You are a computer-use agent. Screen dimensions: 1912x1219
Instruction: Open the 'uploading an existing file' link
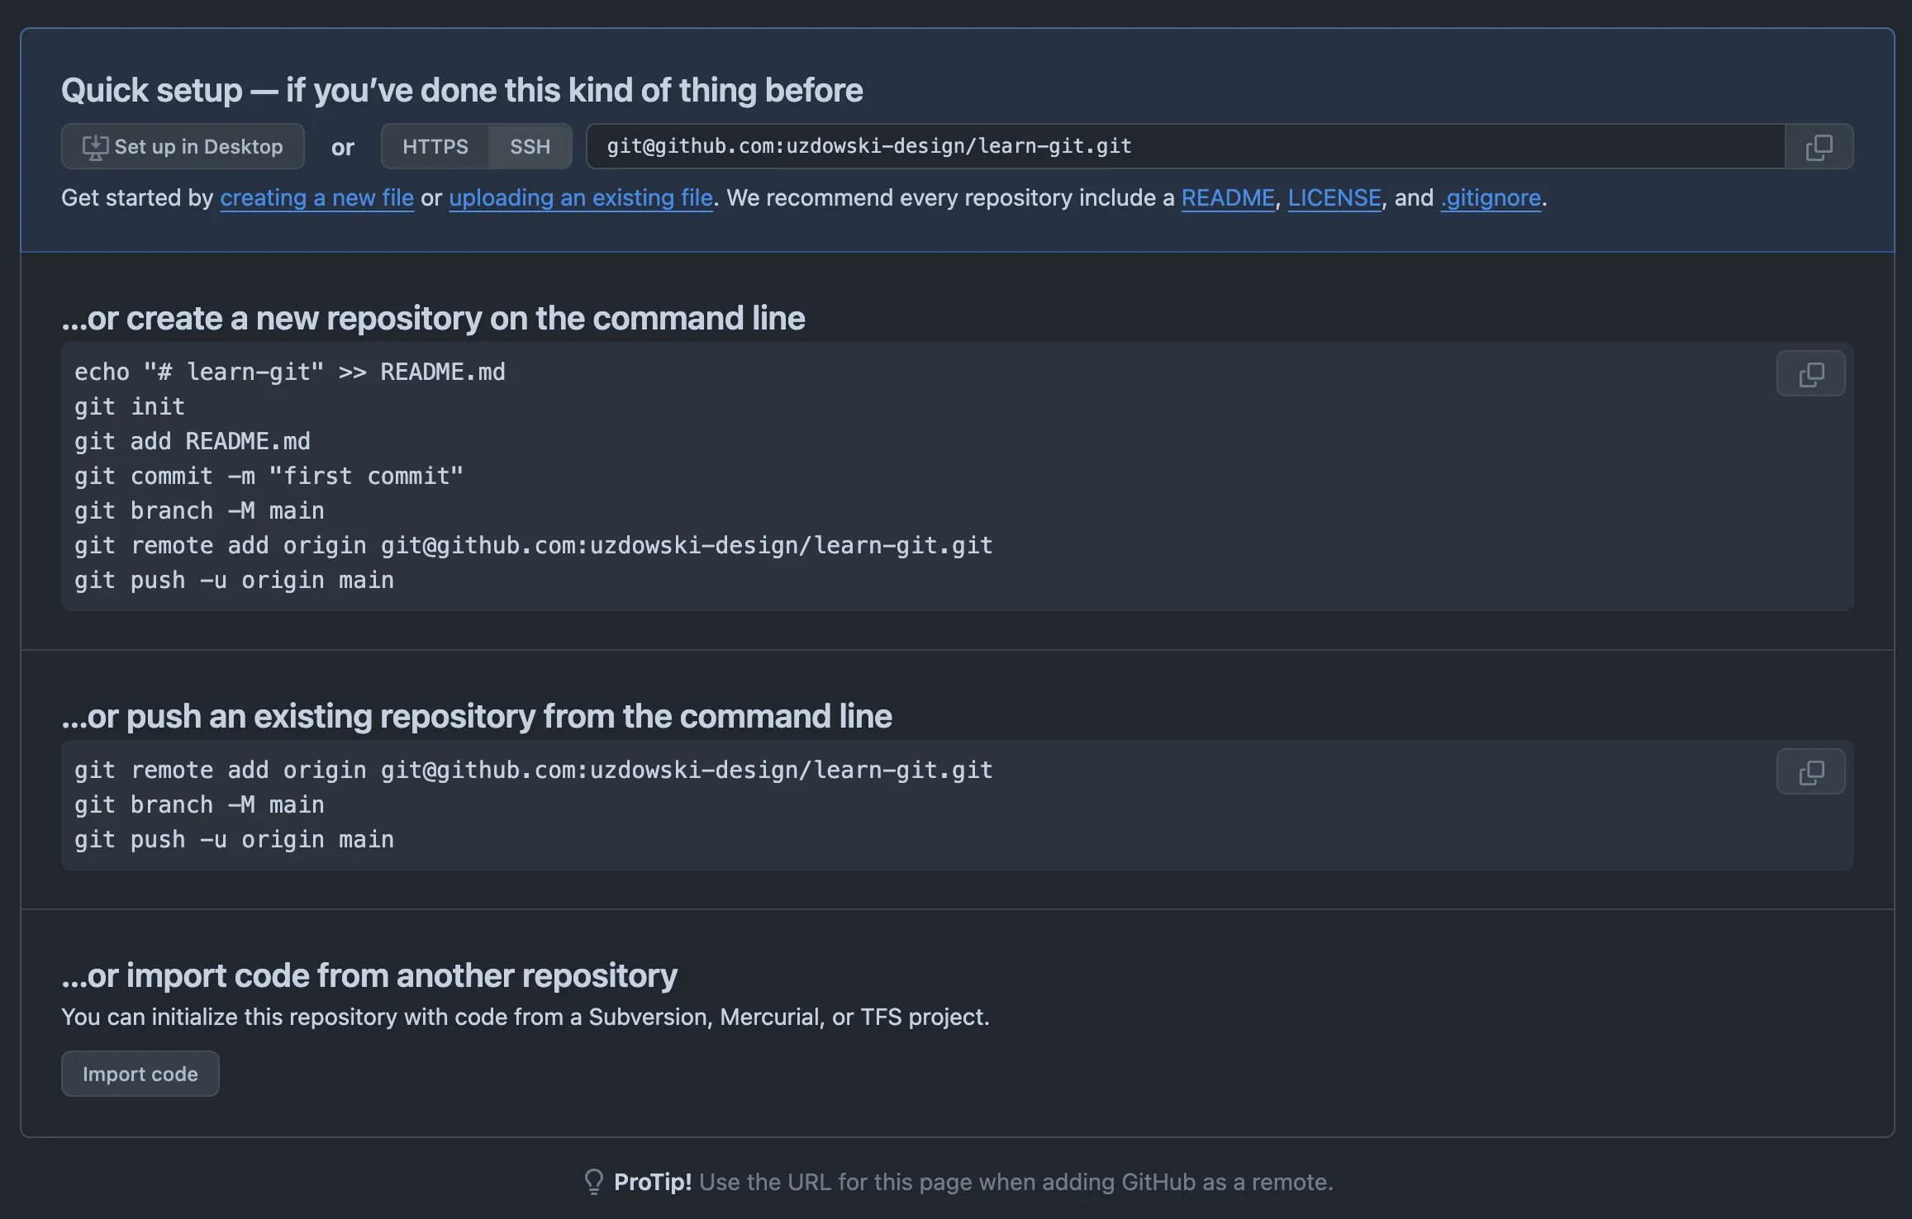click(580, 198)
